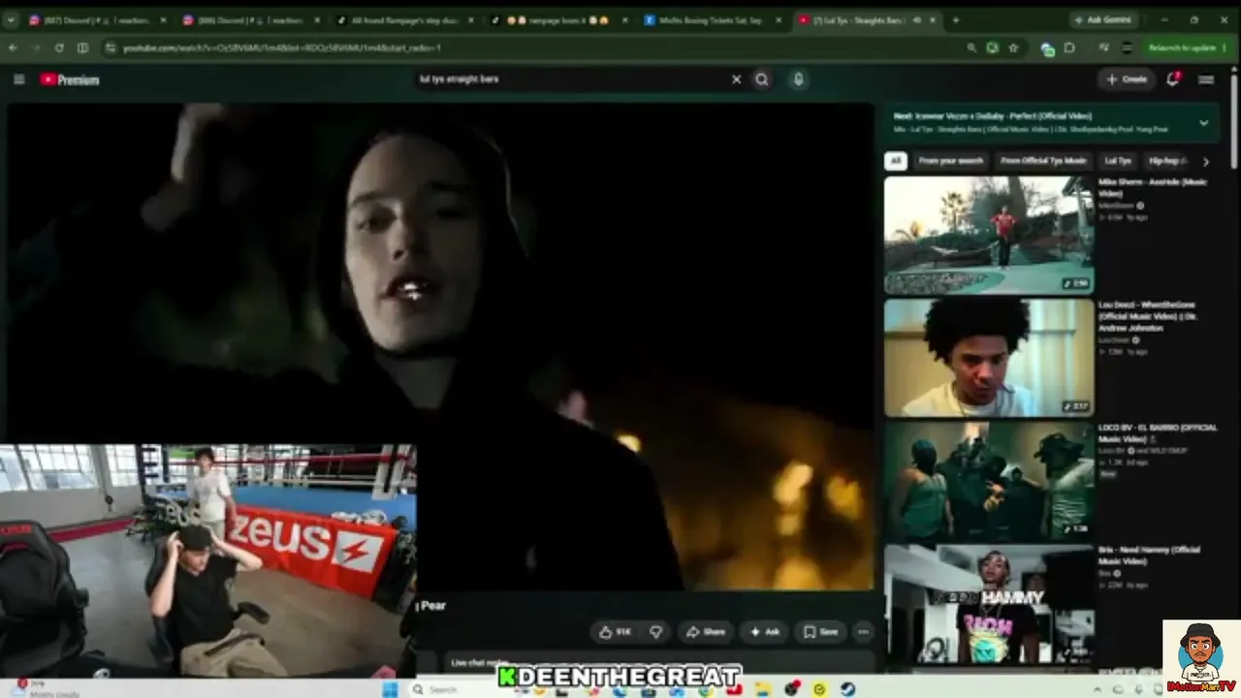Screen dimensions: 1241x698
Task: Open YouTube notifications bell
Action: coord(1172,79)
